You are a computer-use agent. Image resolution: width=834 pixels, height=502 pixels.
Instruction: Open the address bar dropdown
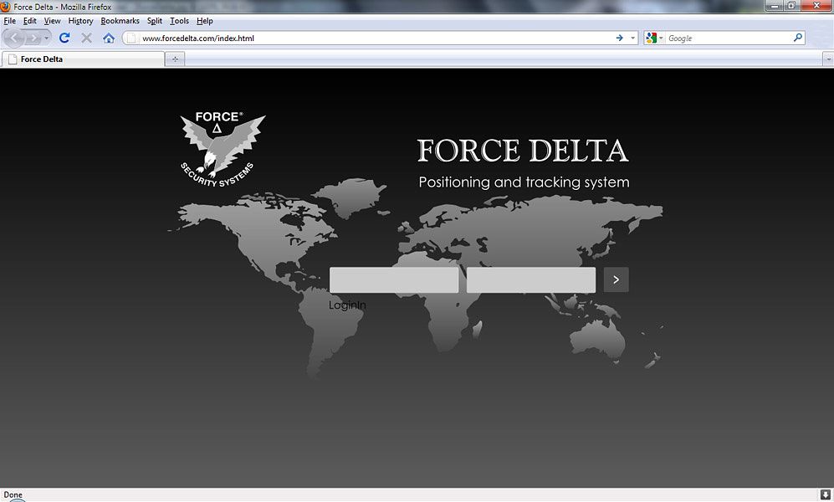pos(632,38)
